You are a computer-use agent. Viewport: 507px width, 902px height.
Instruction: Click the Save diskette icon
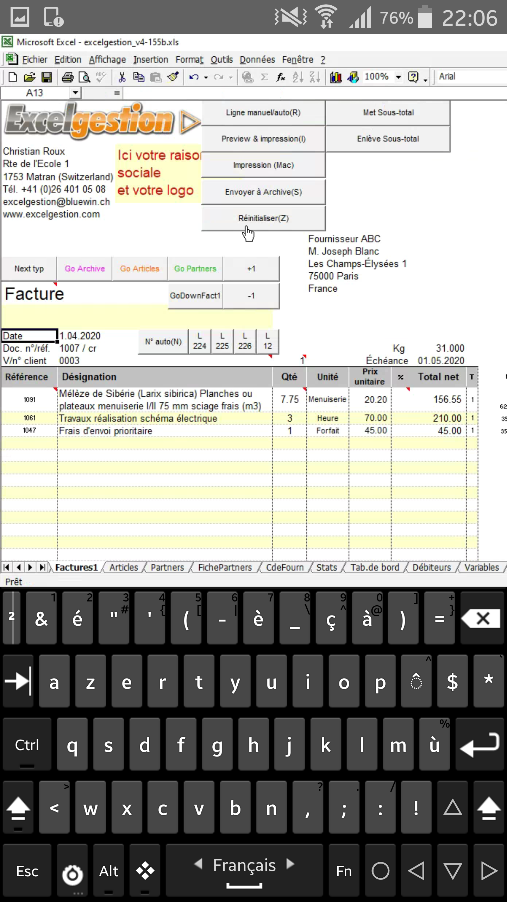46,77
